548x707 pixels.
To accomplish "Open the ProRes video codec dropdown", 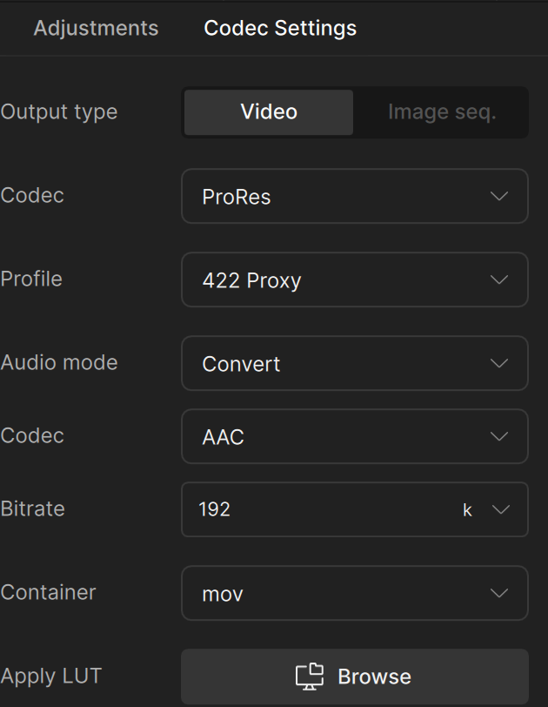I will pyautogui.click(x=339, y=197).
